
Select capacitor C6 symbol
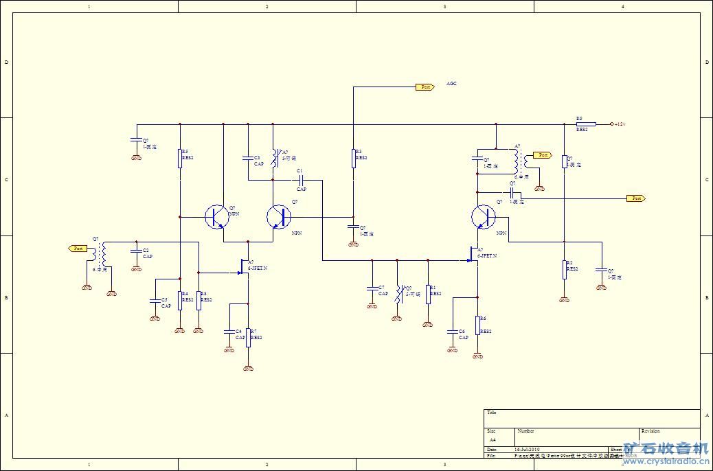pyautogui.click(x=453, y=332)
